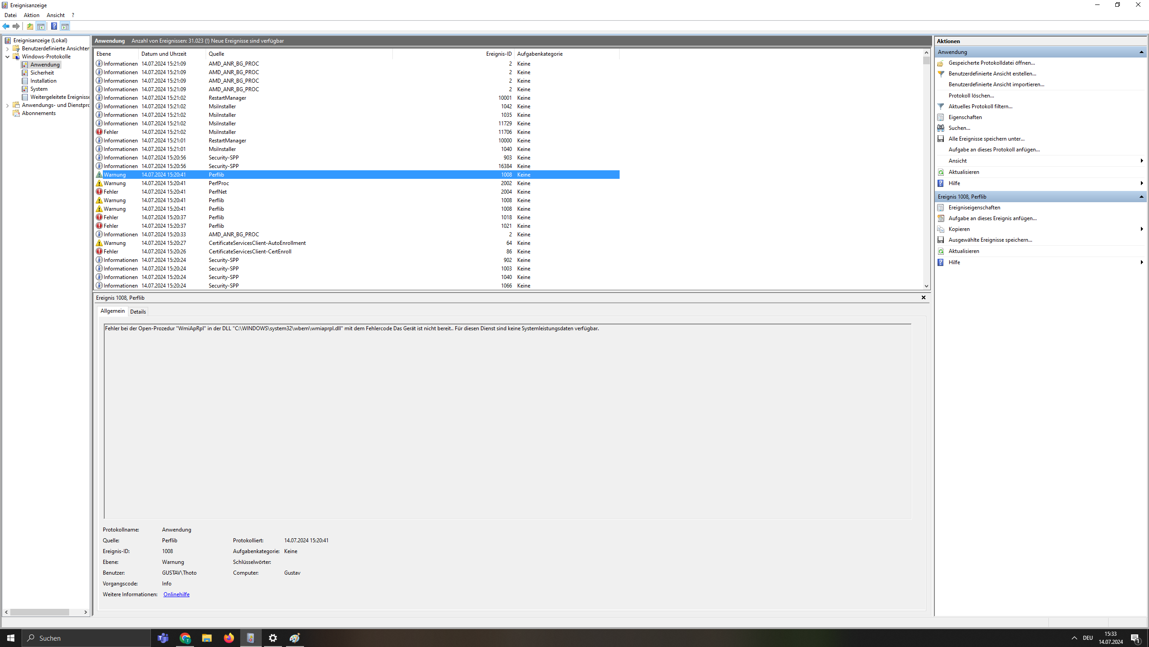The width and height of the screenshot is (1149, 647).
Task: Click the save icon for 'Alle Ereignisse speichern unter...'
Action: 941,139
